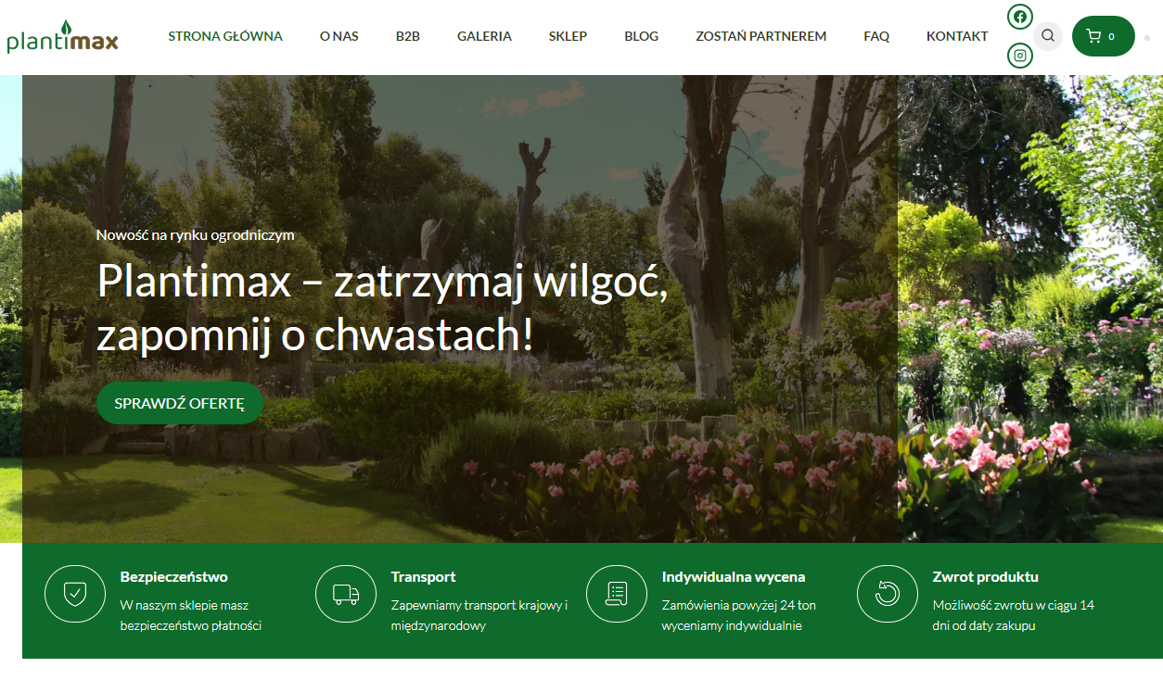Open the Galeria menu item

(484, 36)
